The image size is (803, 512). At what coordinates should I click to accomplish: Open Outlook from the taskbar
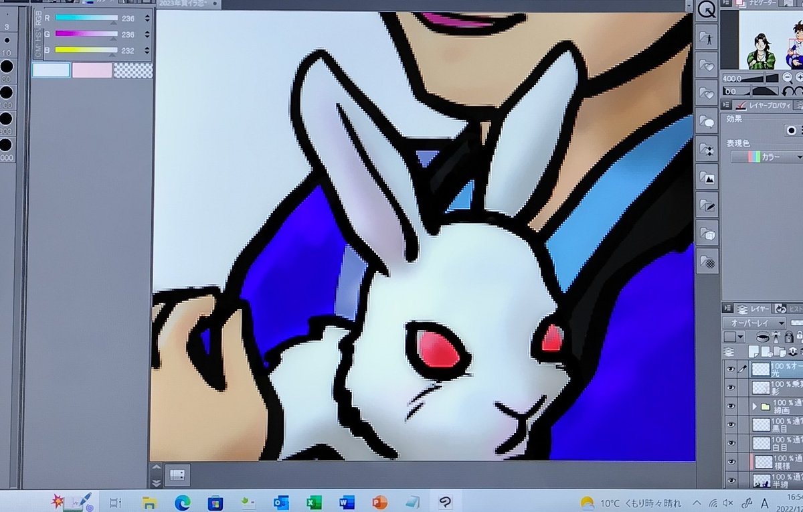(x=280, y=502)
